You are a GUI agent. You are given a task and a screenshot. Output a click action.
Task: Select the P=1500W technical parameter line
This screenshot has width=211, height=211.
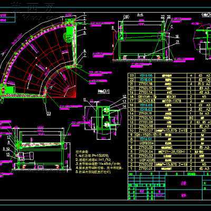[92, 156]
